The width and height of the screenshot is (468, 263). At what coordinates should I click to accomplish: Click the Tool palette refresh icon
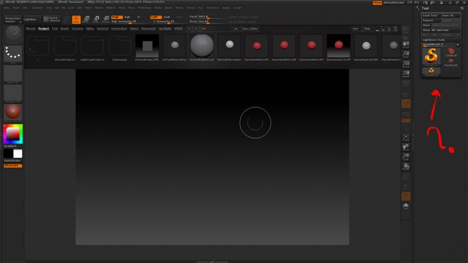[462, 8]
